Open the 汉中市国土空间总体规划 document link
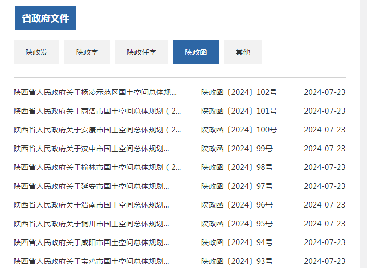The width and height of the screenshot is (367, 268). tap(91, 149)
